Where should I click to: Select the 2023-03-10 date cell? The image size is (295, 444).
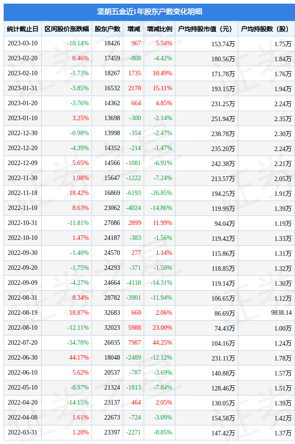pyautogui.click(x=23, y=44)
